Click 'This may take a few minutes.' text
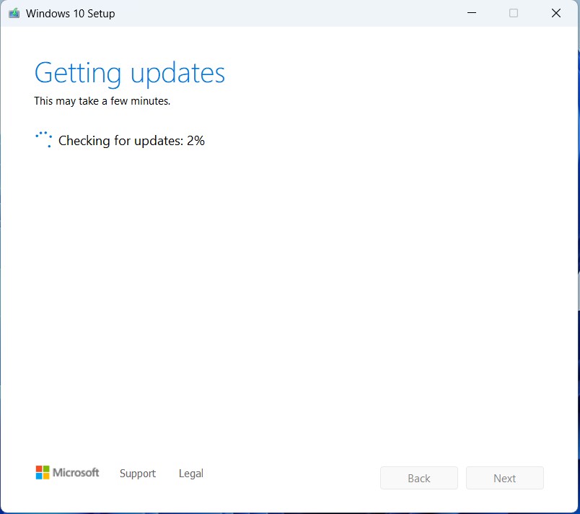Viewport: 580px width, 514px height. (x=102, y=101)
